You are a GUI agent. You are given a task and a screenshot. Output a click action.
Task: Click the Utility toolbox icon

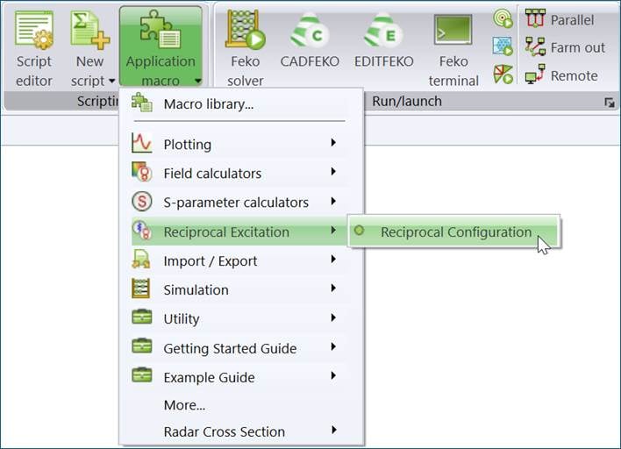pyautogui.click(x=142, y=317)
